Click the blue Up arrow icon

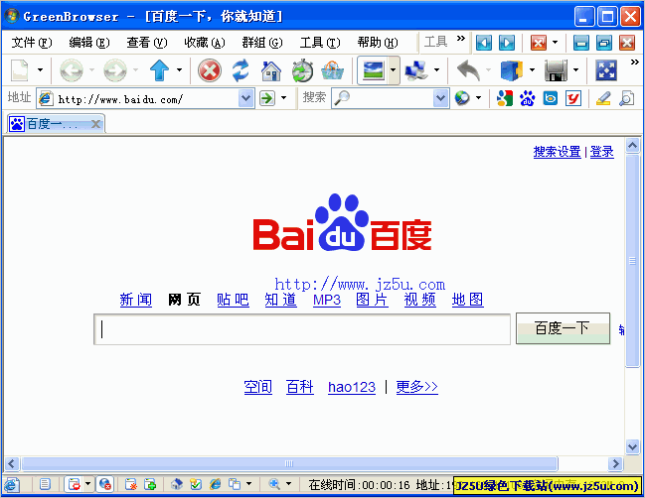(x=160, y=70)
